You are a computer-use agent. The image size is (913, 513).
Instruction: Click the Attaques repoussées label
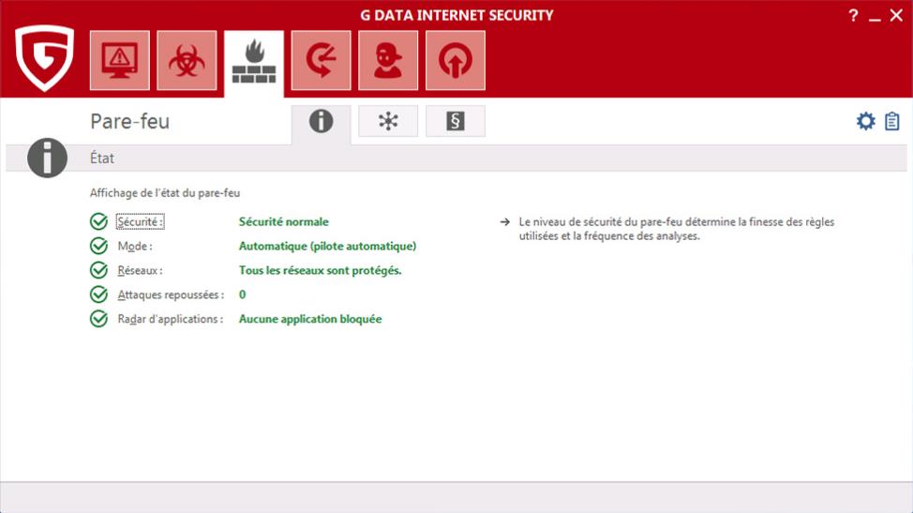[x=171, y=295]
